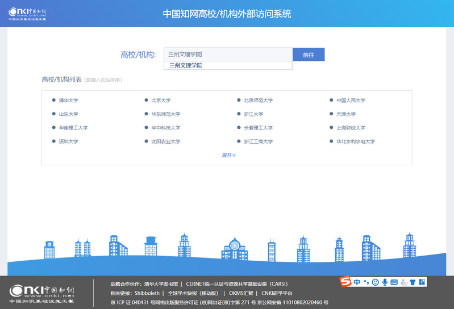
Task: Expand the institution list with 展开
Action: point(229,155)
